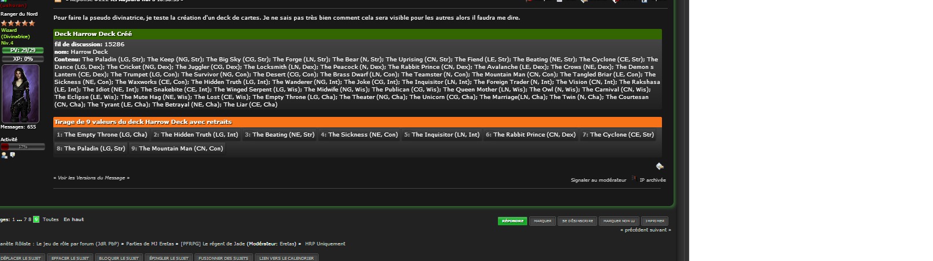Viewport: 933px width, 261px height.
Task: Click 'Bloquer le sujet' moderation tab
Action: tap(119, 258)
